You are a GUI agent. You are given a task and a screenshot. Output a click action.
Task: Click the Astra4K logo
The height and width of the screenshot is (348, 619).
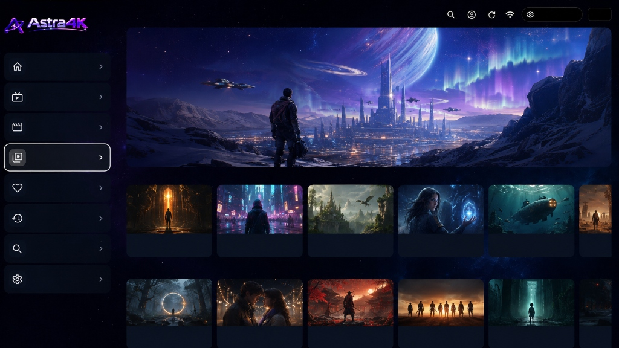46,24
